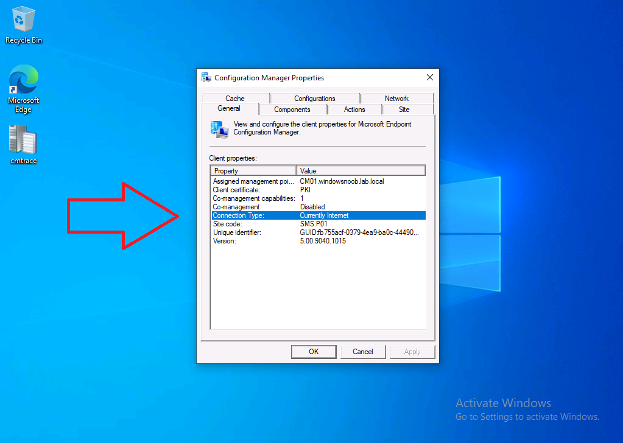623x443 pixels.
Task: Launch Microsoft Edge from the desktop
Action: pos(23,89)
